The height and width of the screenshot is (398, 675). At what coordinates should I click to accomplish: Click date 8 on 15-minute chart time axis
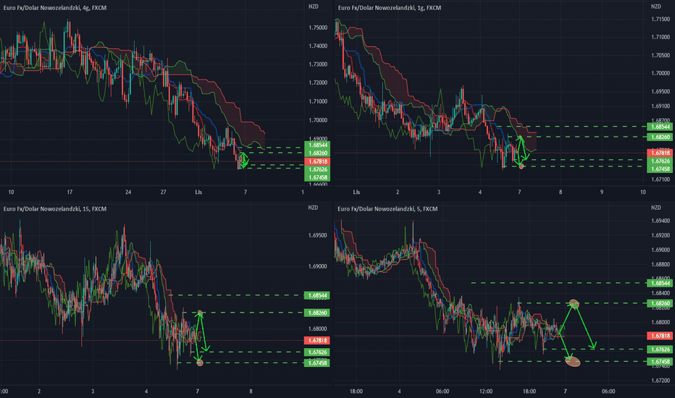pyautogui.click(x=251, y=391)
